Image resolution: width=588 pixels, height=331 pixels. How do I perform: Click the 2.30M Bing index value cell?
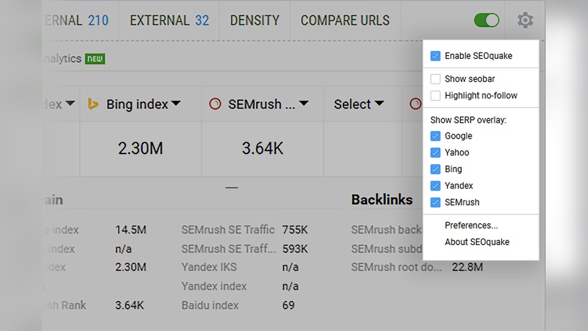tap(141, 148)
